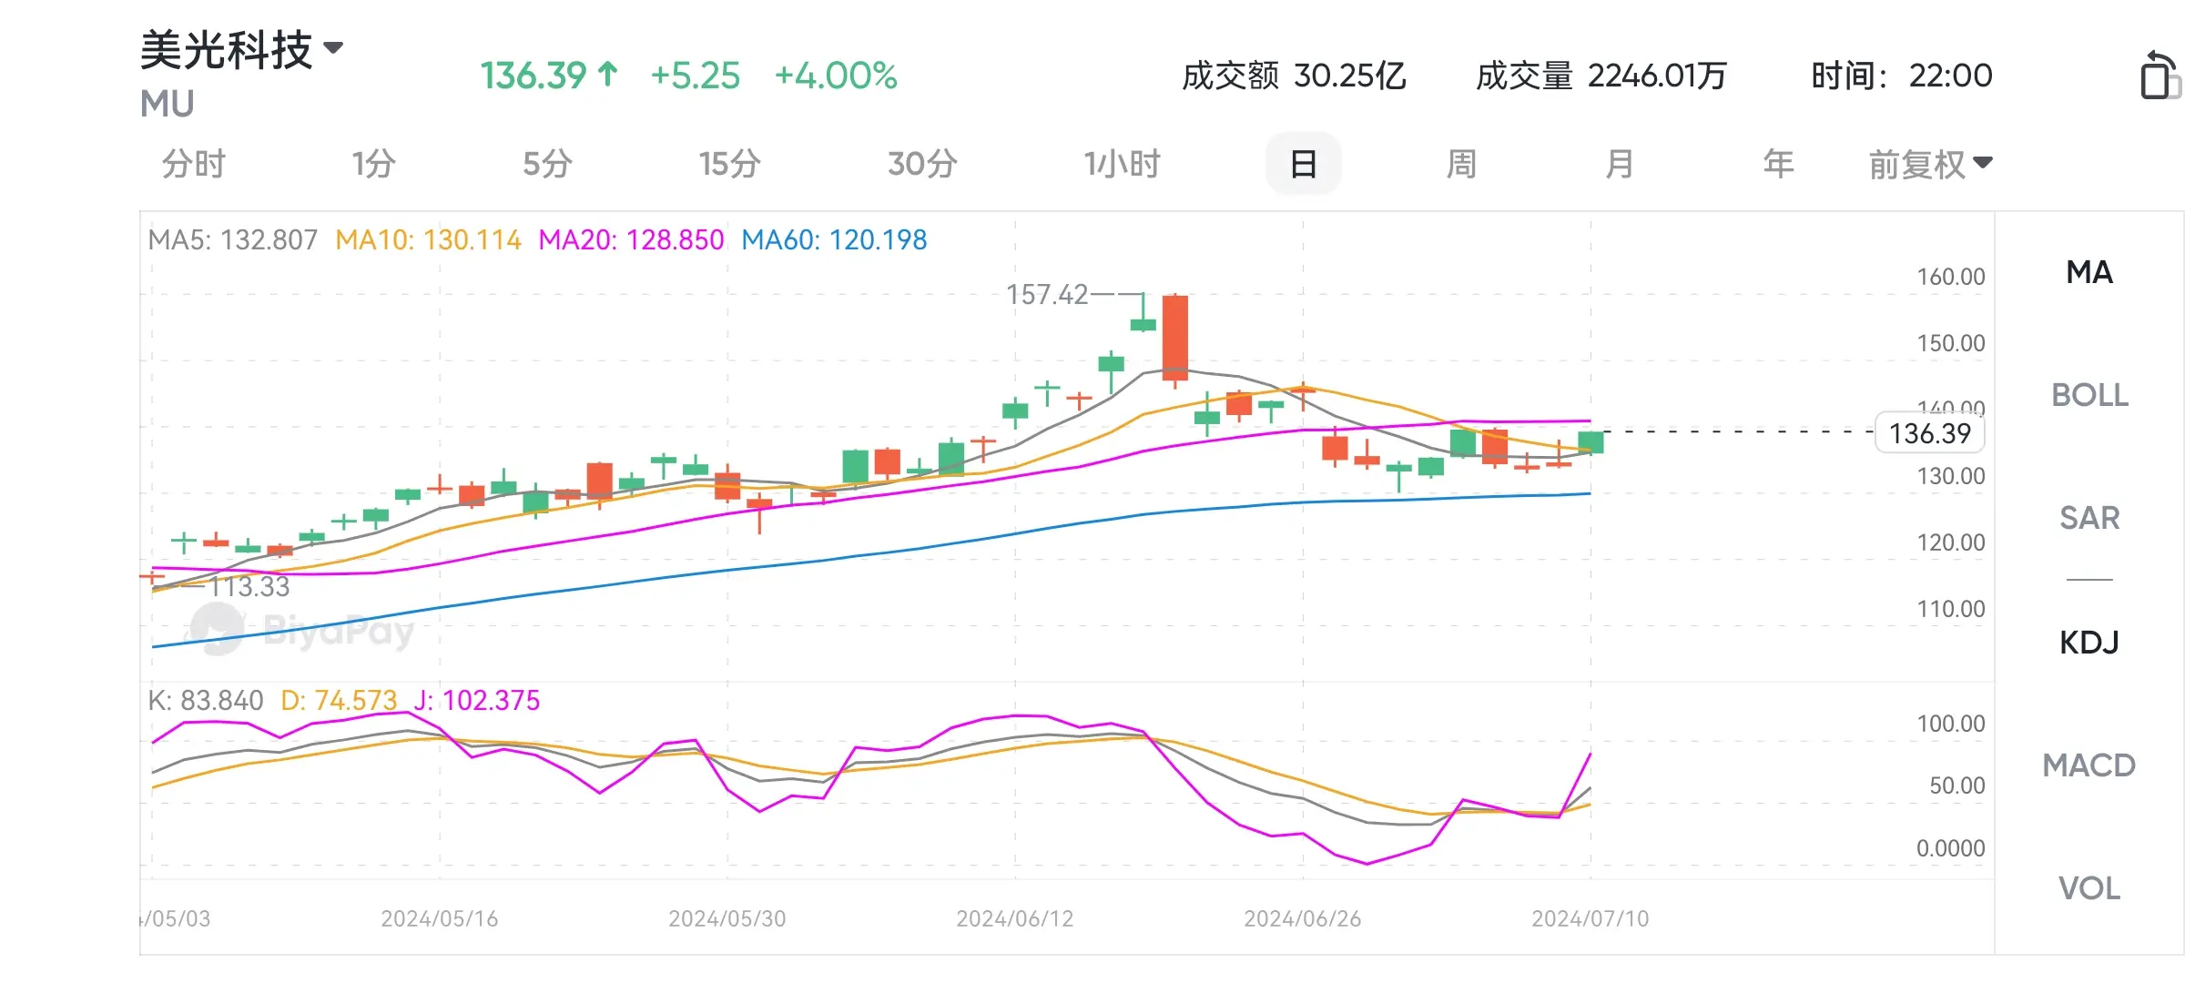Click the 2024/05/30 date axis label
This screenshot has height=983, width=2185.
tap(727, 918)
